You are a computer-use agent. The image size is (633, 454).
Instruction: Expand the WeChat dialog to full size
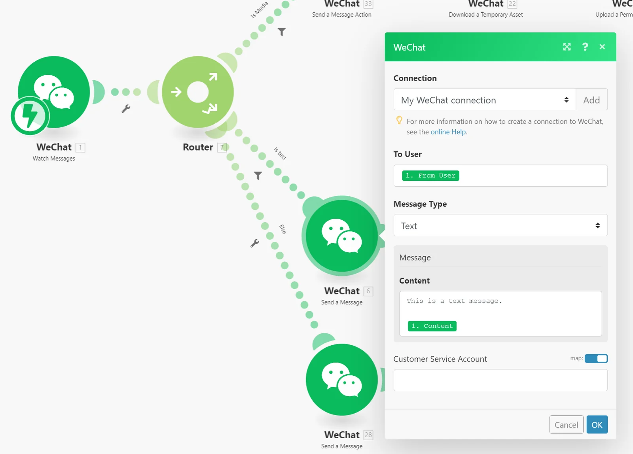pyautogui.click(x=567, y=47)
